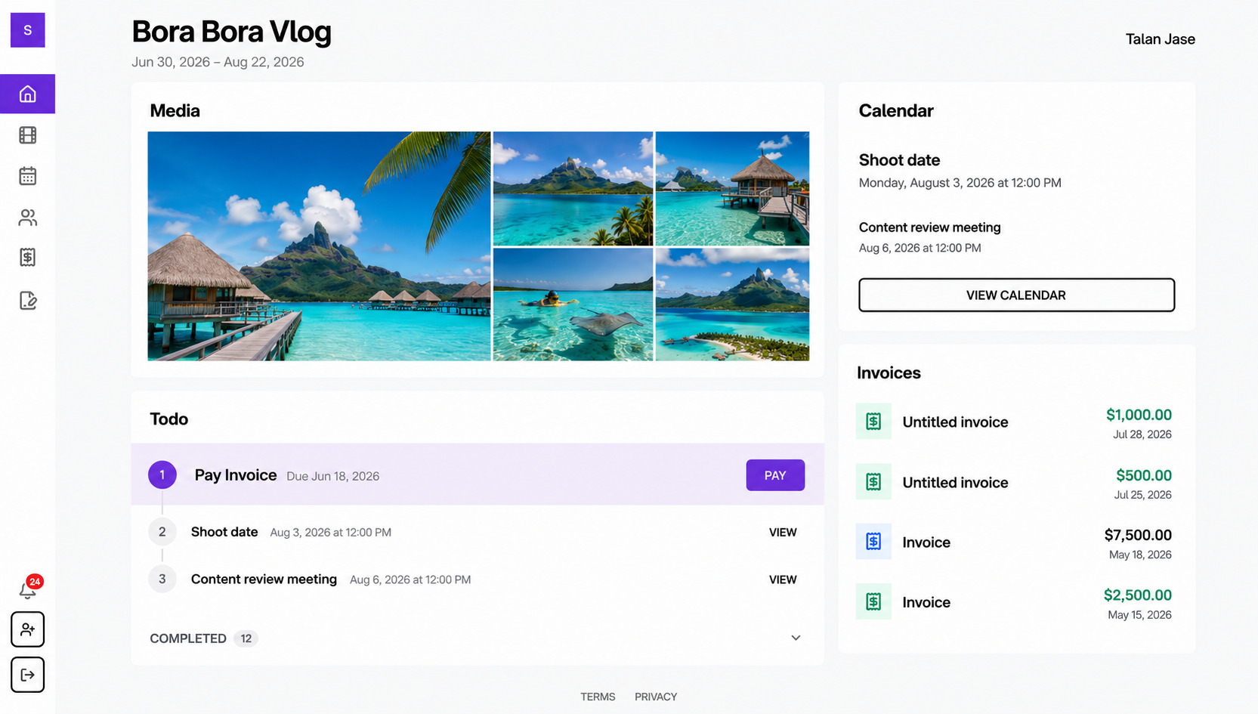Viewport: 1258px width, 714px height.
Task: Click Content review meeting in Todo list
Action: tap(264, 579)
